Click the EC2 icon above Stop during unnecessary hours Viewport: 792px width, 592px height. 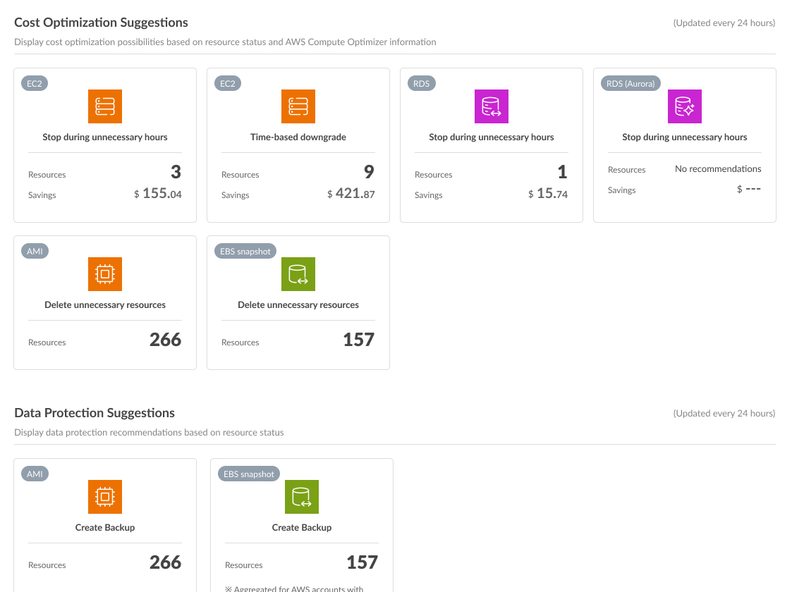(105, 106)
